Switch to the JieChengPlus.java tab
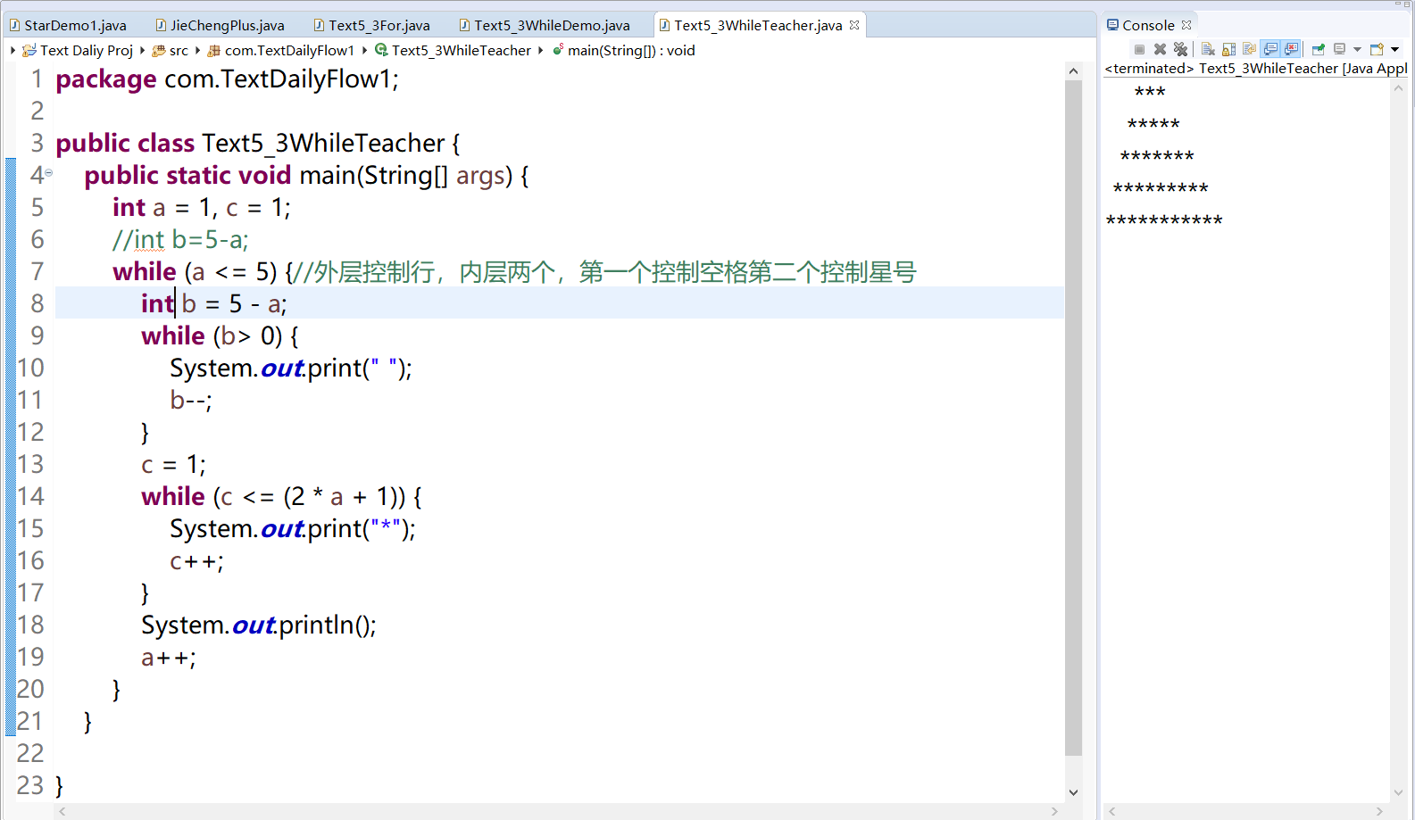Viewport: 1415px width, 820px height. (220, 25)
